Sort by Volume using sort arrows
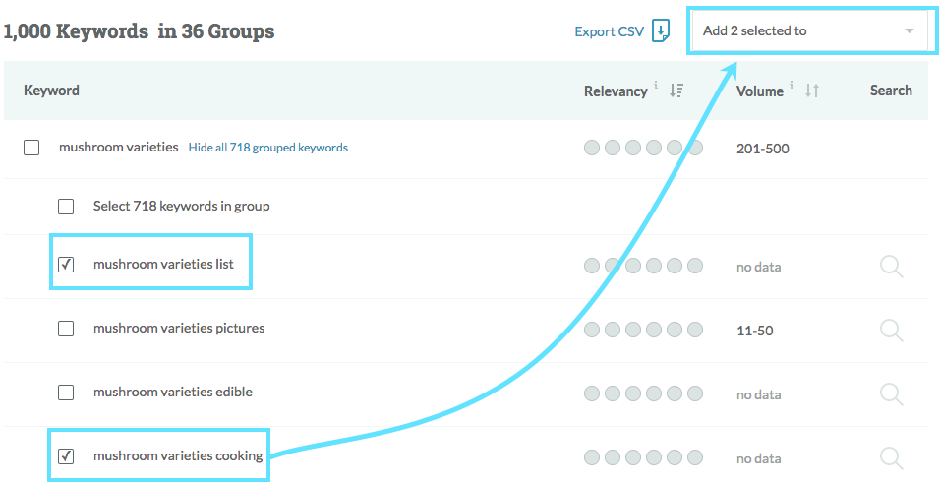 [x=811, y=91]
